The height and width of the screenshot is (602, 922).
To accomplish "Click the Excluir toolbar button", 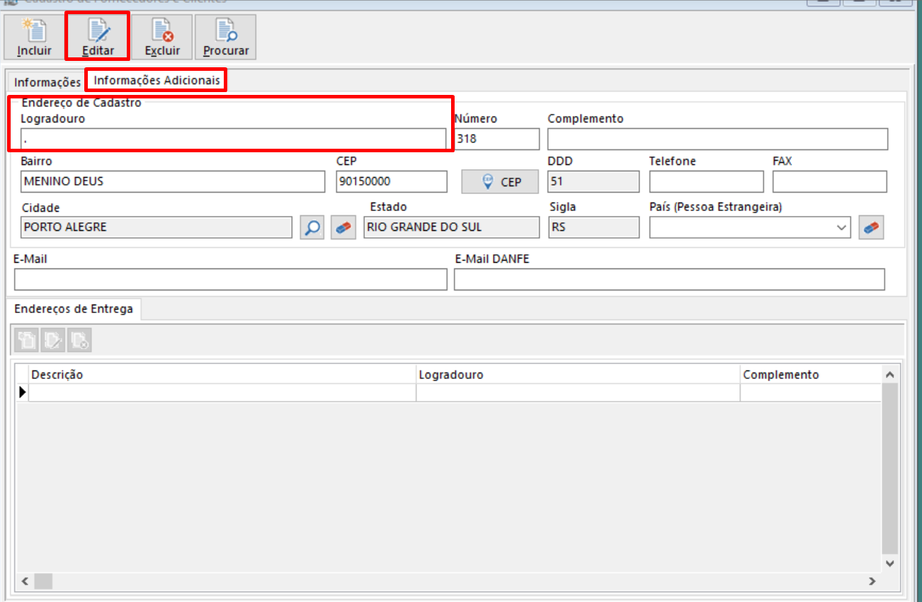I will (162, 37).
